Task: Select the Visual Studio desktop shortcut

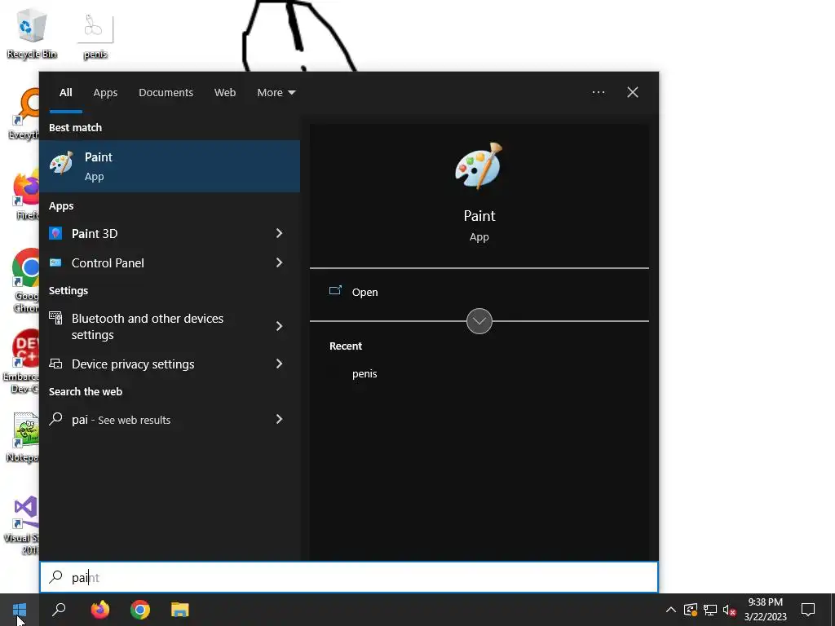Action: point(24,525)
